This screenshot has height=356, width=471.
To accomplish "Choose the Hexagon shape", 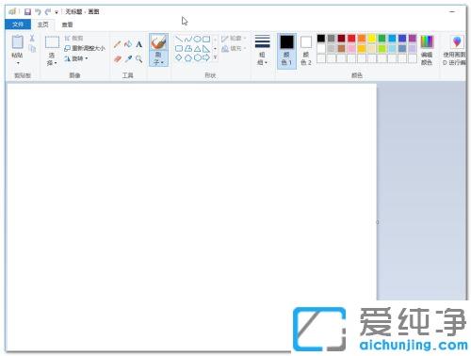I will pyautogui.click(x=197, y=57).
